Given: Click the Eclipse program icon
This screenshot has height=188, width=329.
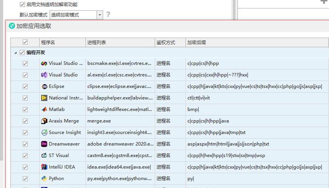Looking at the screenshot, I should pyautogui.click(x=44, y=86).
